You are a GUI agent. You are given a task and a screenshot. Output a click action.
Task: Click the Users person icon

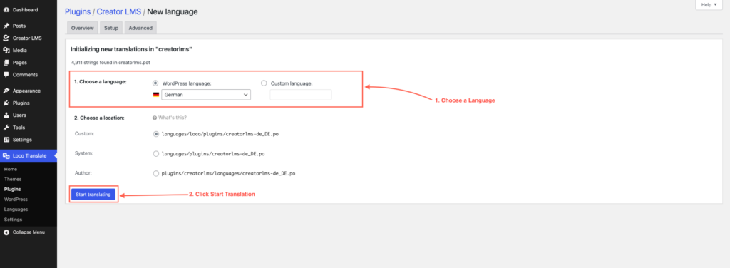coord(6,115)
